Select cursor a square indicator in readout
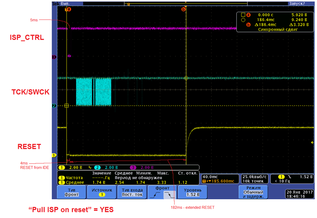 pyautogui.click(x=243, y=15)
